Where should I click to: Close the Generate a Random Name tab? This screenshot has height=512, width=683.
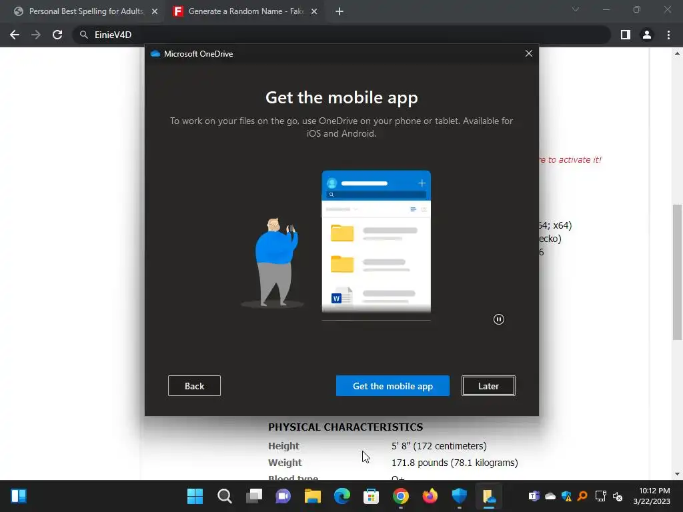coord(314,12)
